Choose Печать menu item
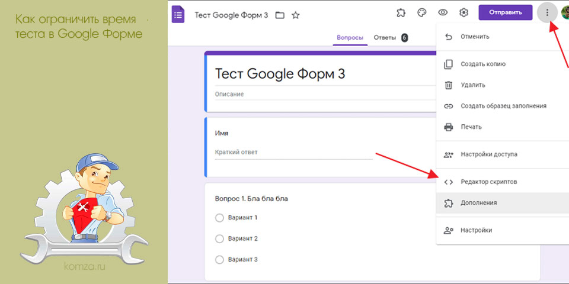 tap(503, 127)
